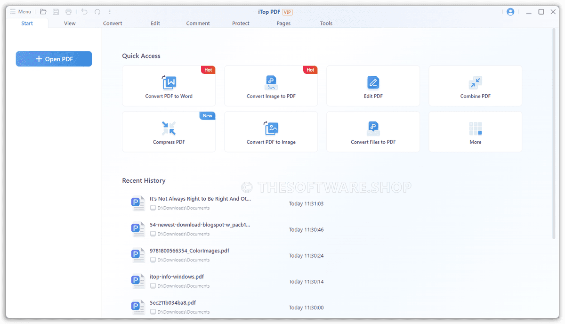565x324 pixels.
Task: Click the Convert Files to PDF icon
Action: coord(373,128)
